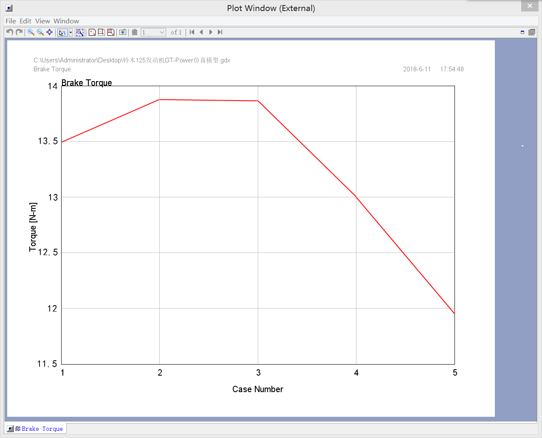Click the 11.5 y-axis tick label
This screenshot has width=542, height=438.
[47, 364]
